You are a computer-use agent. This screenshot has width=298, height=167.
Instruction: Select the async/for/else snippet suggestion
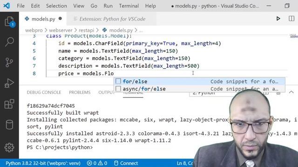(x=199, y=89)
